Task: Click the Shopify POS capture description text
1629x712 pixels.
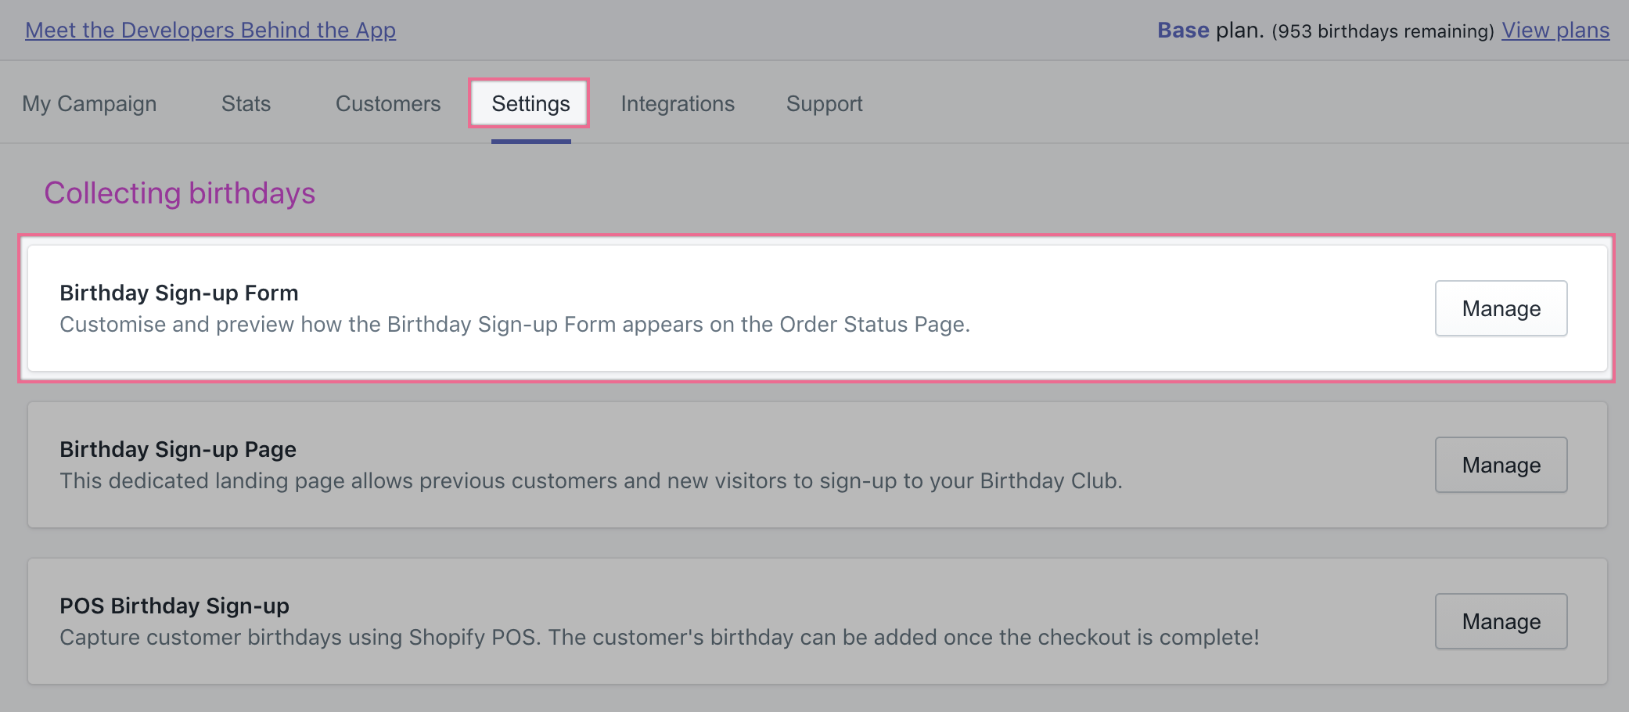Action: point(660,637)
